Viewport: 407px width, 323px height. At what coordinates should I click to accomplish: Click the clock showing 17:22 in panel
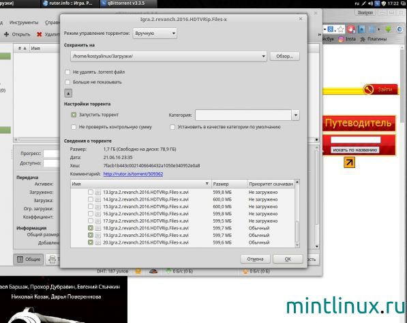(393, 3)
